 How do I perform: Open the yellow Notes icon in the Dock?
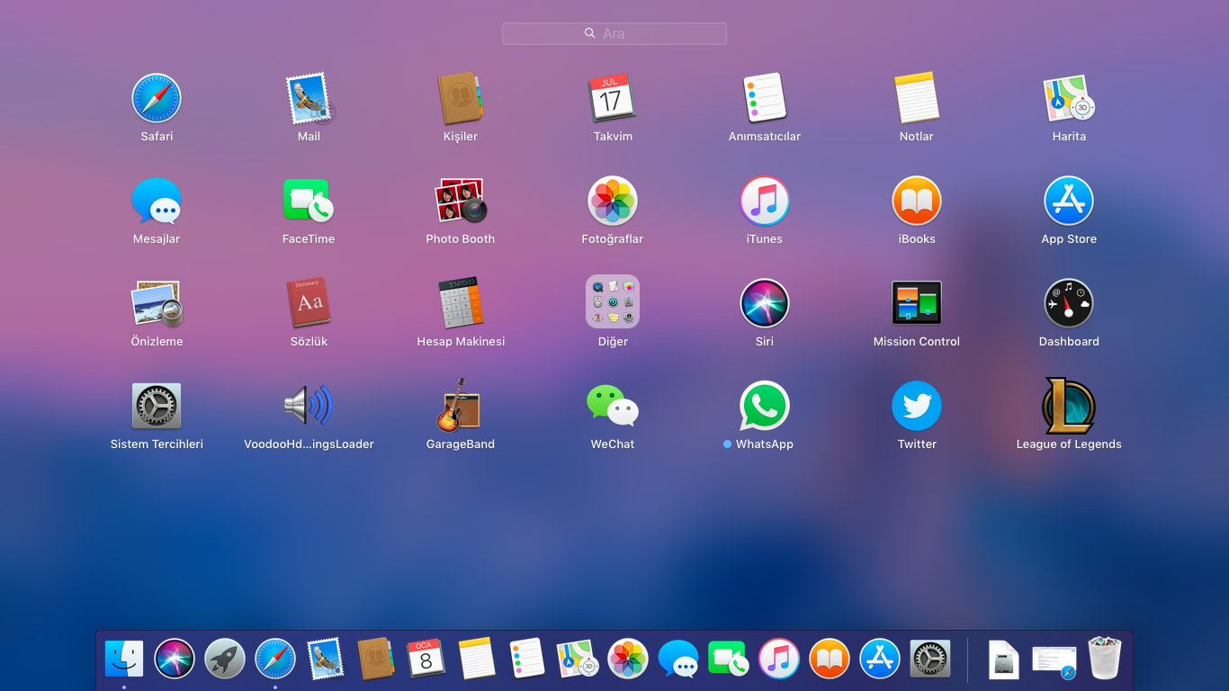point(477,660)
